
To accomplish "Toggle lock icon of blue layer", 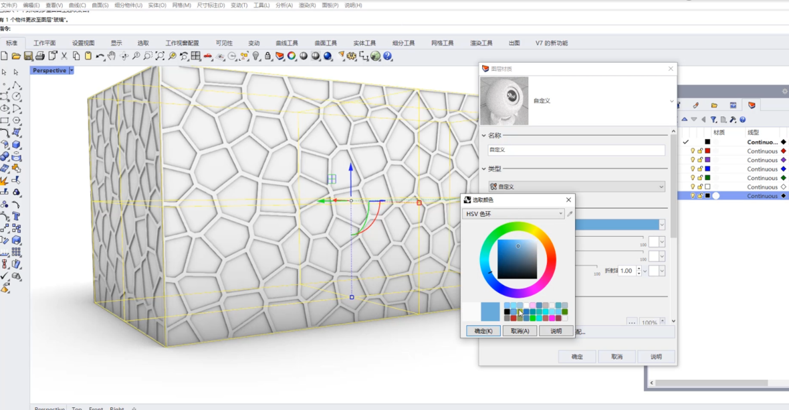I will [700, 169].
